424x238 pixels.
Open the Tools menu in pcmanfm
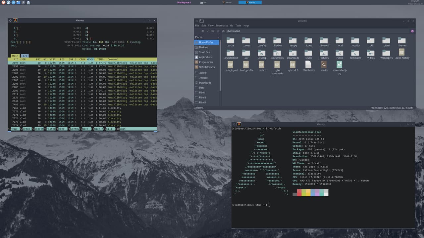point(238,25)
